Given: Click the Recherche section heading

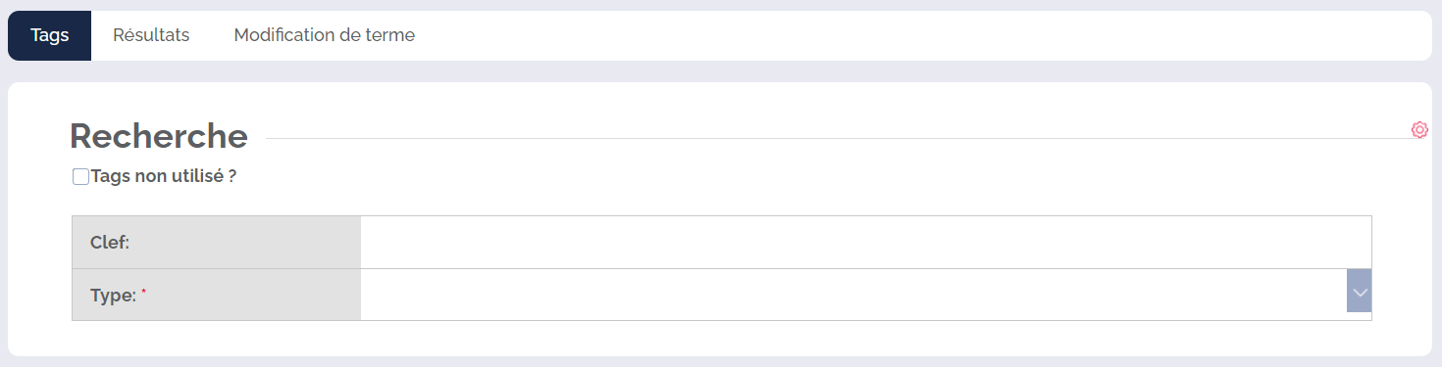Looking at the screenshot, I should tap(159, 136).
